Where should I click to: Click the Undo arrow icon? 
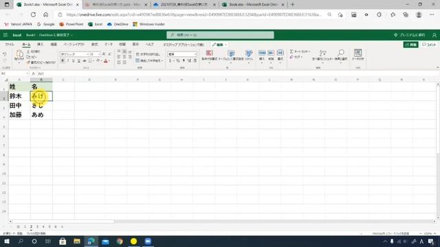click(x=5, y=54)
